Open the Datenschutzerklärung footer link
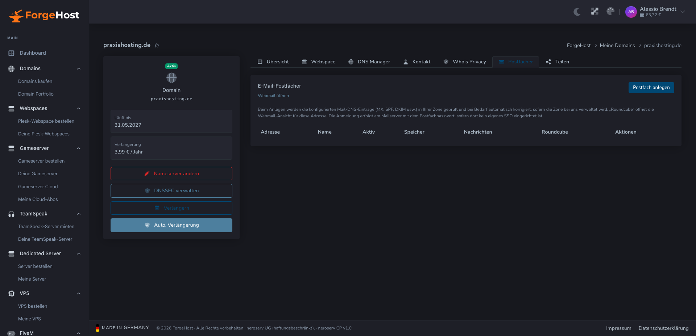696x336 pixels. pyautogui.click(x=663, y=328)
